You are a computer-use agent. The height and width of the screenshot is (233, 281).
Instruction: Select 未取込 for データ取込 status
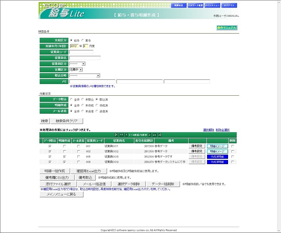pos(83,99)
